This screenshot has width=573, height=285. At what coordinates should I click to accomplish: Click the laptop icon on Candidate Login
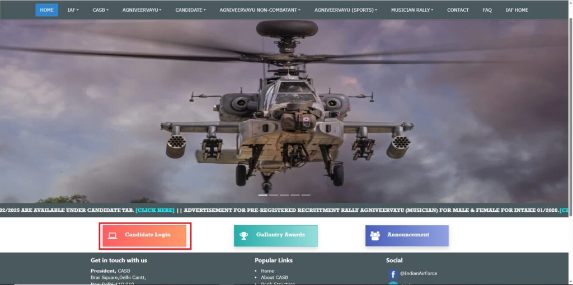pyautogui.click(x=112, y=235)
